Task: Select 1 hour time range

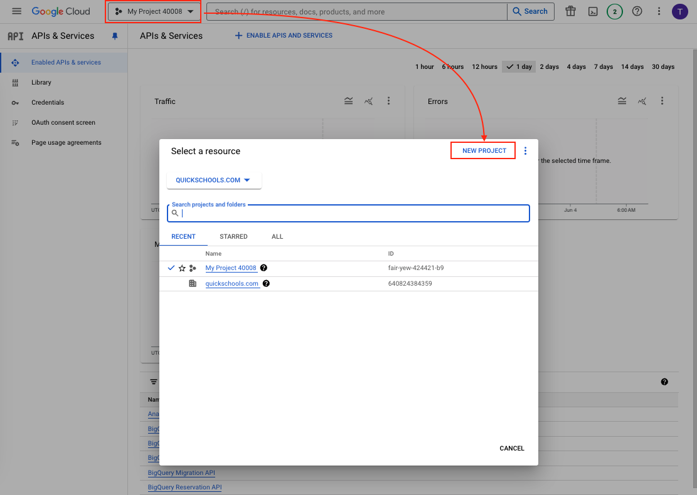Action: pos(425,66)
